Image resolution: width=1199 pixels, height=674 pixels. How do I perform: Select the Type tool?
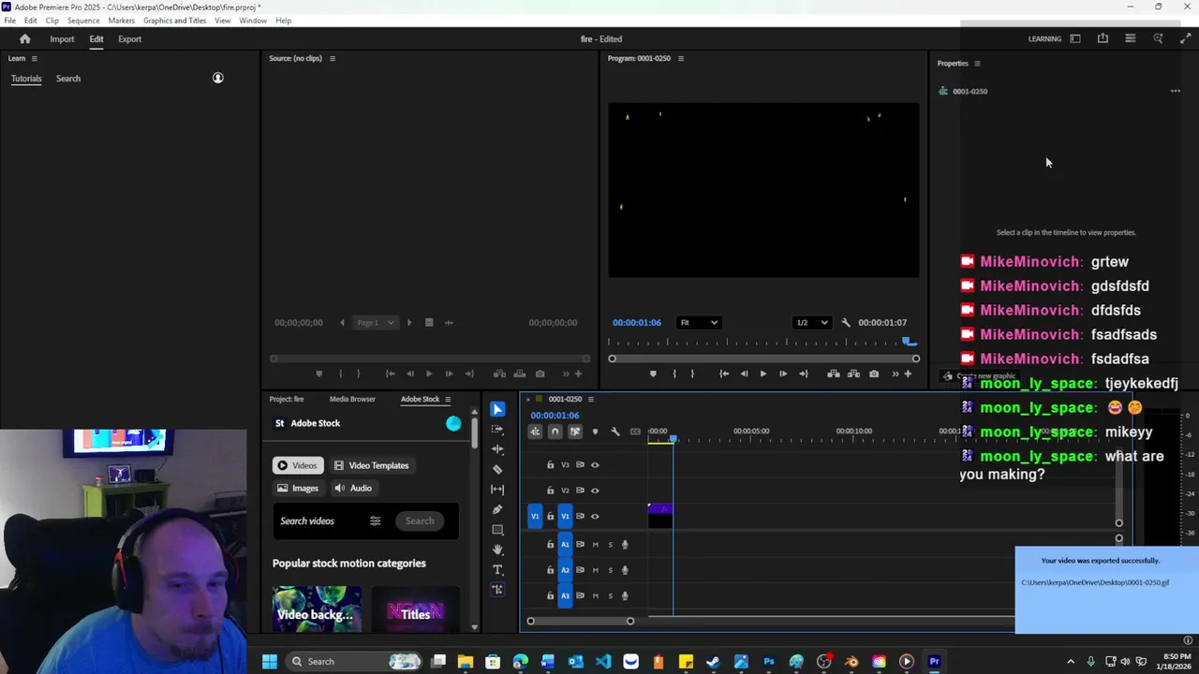click(x=497, y=570)
